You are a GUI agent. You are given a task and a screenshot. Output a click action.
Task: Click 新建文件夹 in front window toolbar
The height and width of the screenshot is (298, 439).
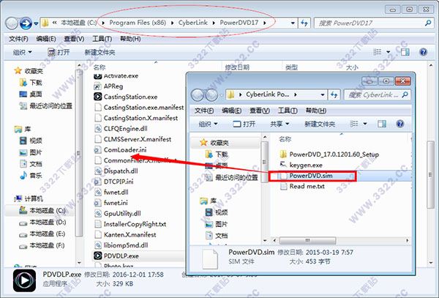tap(320, 124)
